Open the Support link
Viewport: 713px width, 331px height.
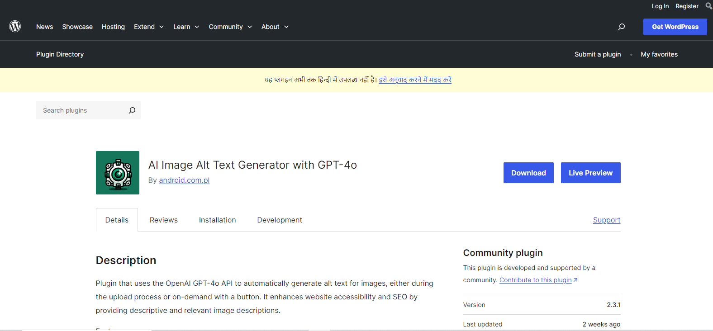pos(607,220)
